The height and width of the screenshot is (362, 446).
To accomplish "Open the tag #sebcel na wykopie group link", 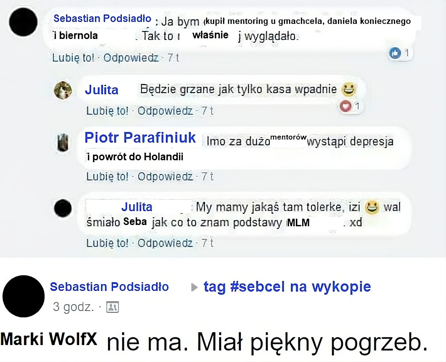I will [x=287, y=287].
